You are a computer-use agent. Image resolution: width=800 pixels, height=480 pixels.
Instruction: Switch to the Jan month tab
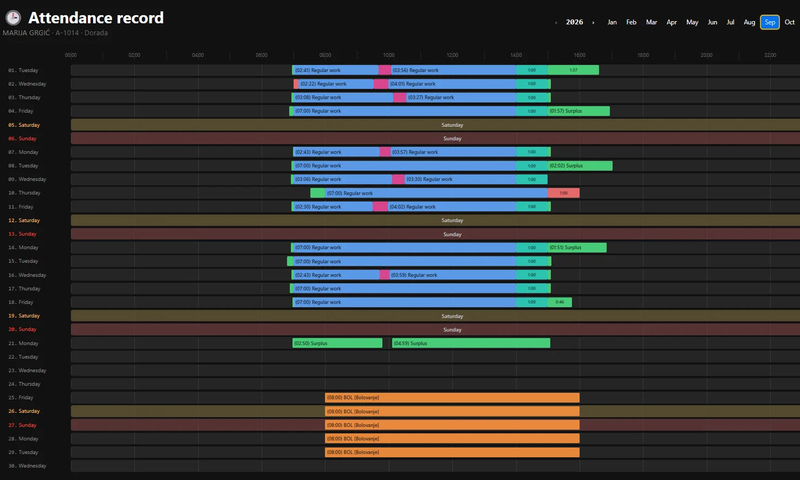[612, 22]
